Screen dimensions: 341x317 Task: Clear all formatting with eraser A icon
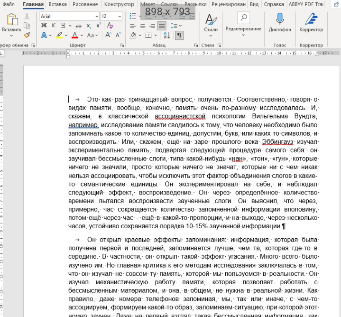pyautogui.click(x=110, y=26)
